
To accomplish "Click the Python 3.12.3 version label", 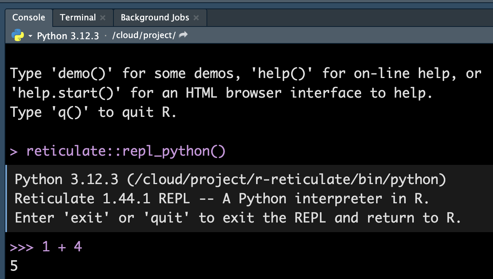I will click(68, 36).
